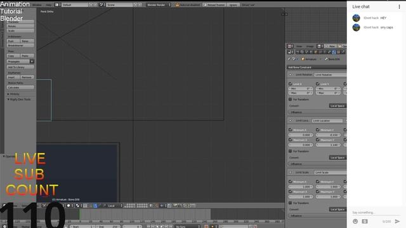This screenshot has width=406, height=228.
Task: Click Influence slider of Limit Rotation
Action: click(x=317, y=112)
